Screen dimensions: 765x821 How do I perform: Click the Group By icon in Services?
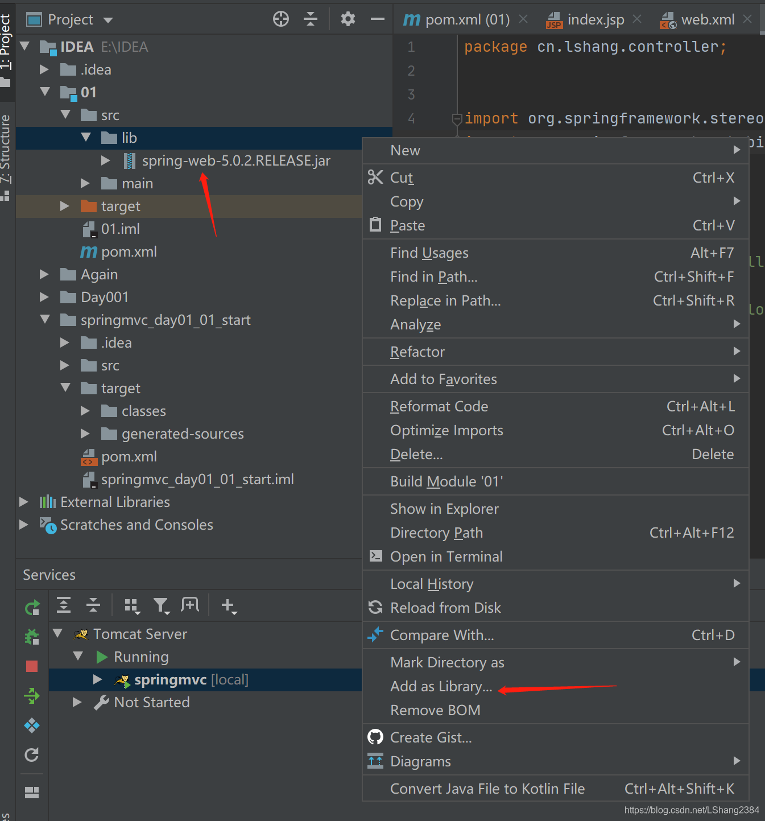tap(132, 607)
